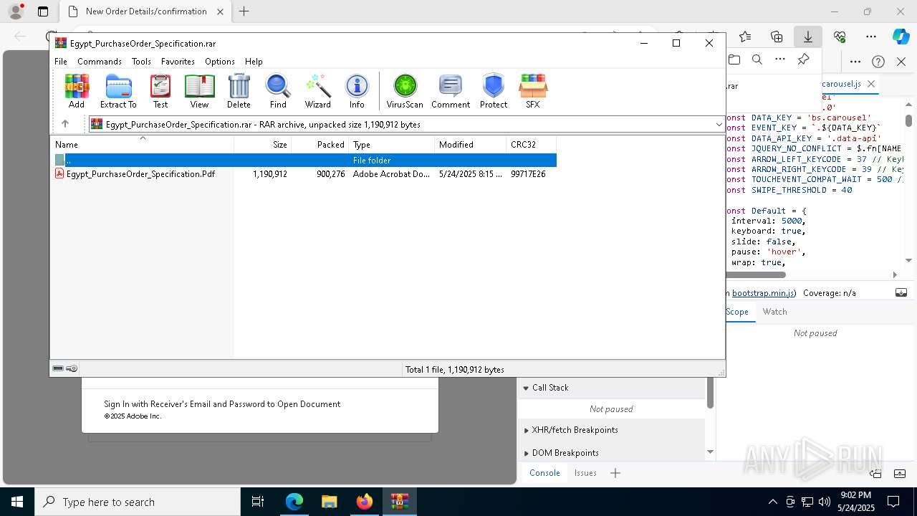The height and width of the screenshot is (516, 917).
Task: Open File Explorer from taskbar
Action: coord(329,502)
